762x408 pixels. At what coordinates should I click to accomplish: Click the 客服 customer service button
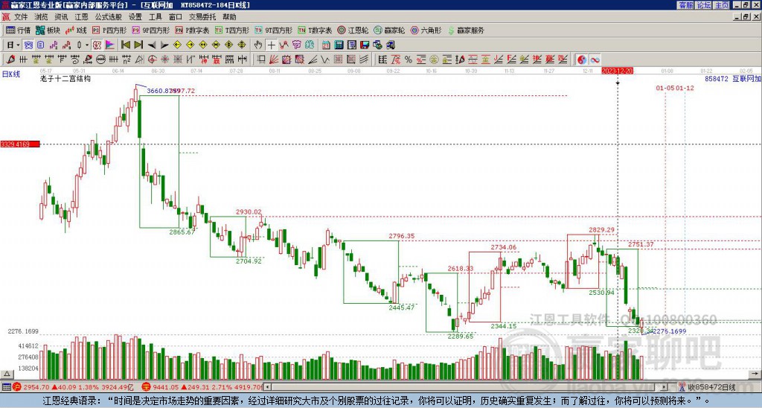click(x=685, y=4)
